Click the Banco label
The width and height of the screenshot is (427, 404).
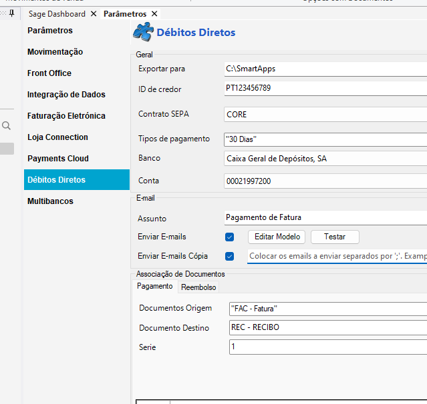149,158
